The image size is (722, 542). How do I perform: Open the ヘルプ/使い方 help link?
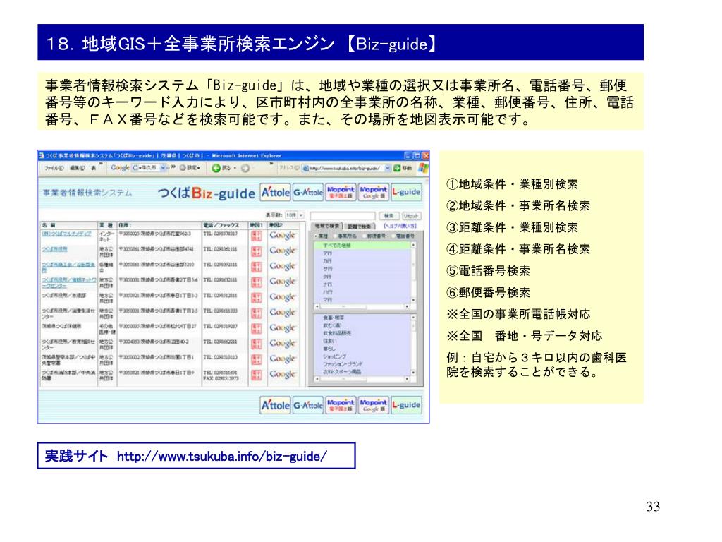coord(400,227)
